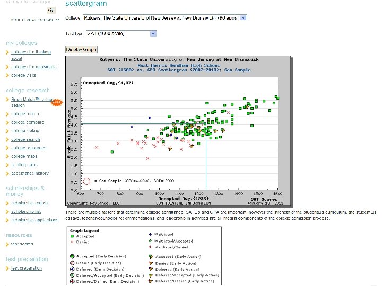
Task: Click arrow icon beside college visits
Action: (x=7, y=75)
